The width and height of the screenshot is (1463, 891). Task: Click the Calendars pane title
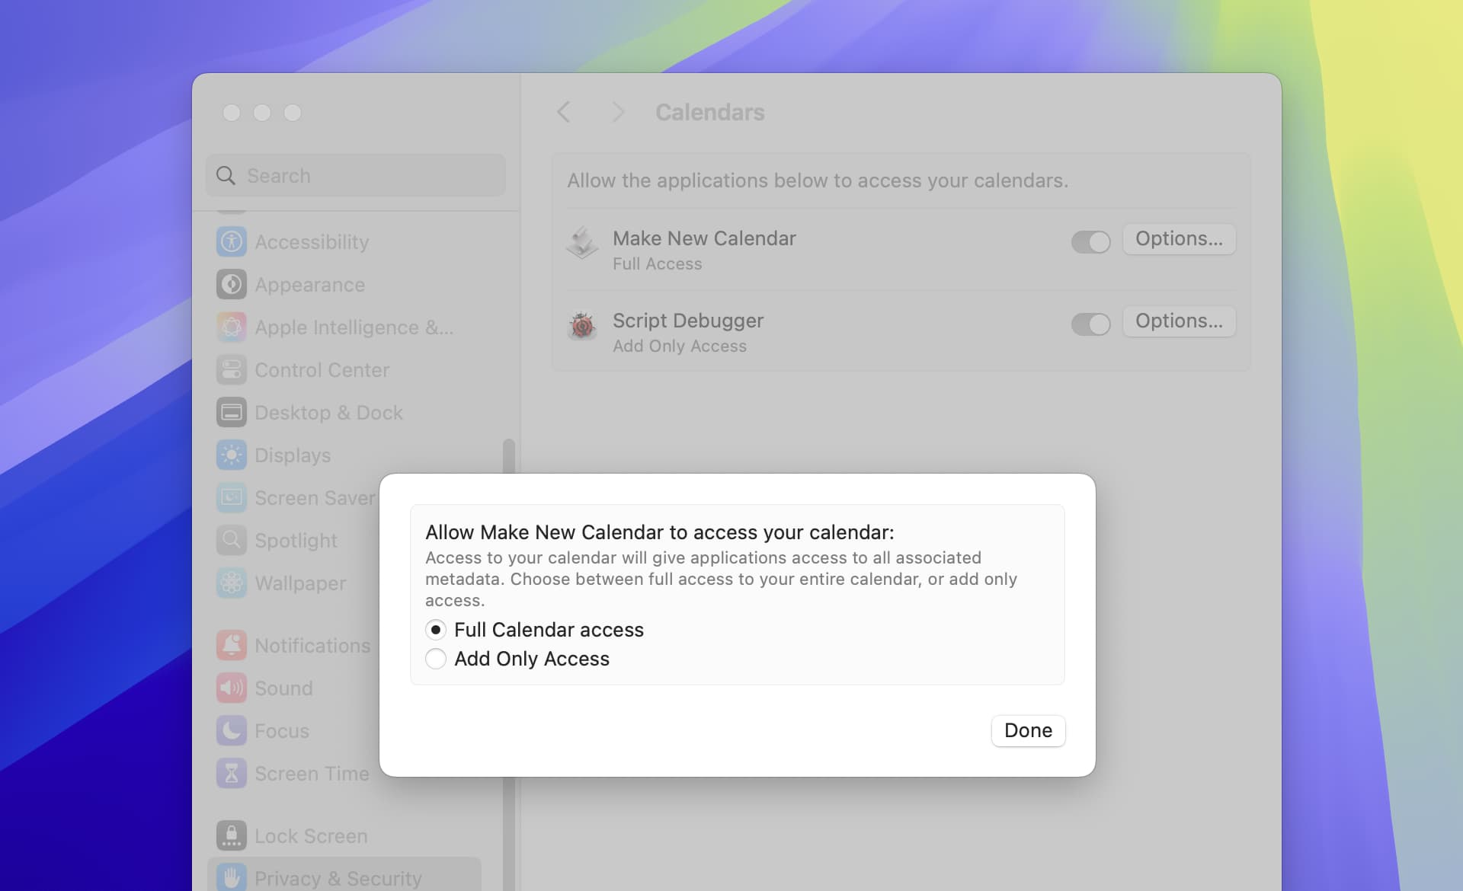709,112
